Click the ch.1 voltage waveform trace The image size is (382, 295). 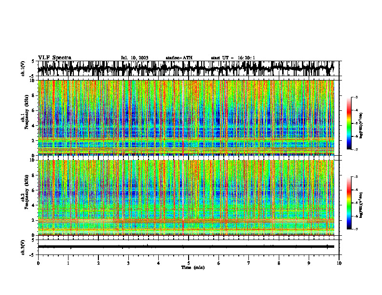(186, 68)
